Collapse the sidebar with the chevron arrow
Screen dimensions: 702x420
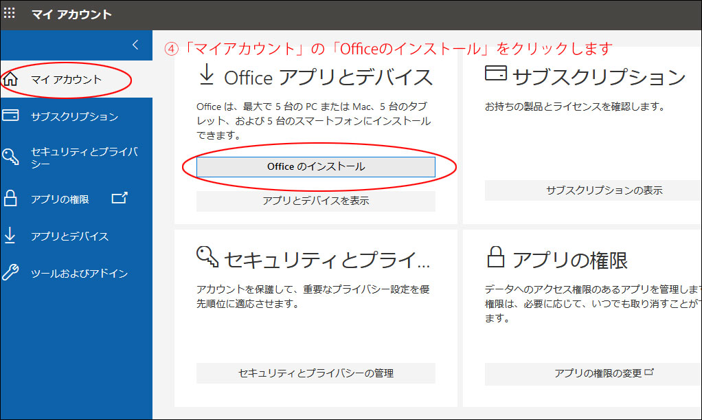point(135,45)
